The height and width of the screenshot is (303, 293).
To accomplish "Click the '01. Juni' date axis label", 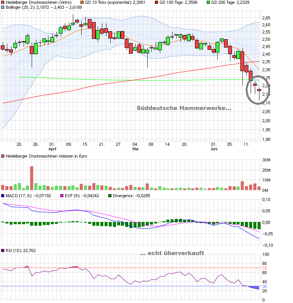I will pos(214,147).
